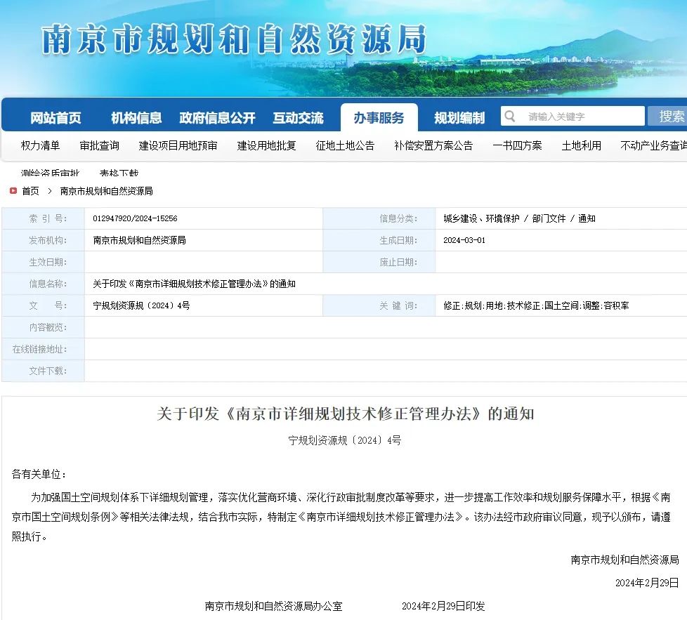687x620 pixels.
Task: Click the 文件下载 label cell
Action: (44, 371)
